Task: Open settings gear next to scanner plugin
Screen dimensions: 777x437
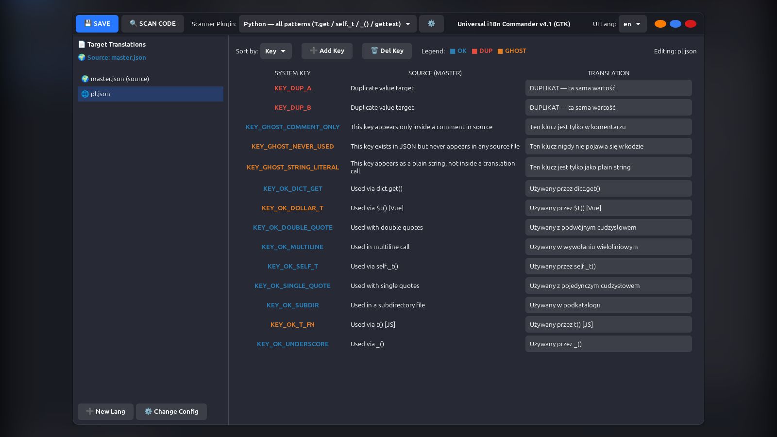Action: click(431, 24)
